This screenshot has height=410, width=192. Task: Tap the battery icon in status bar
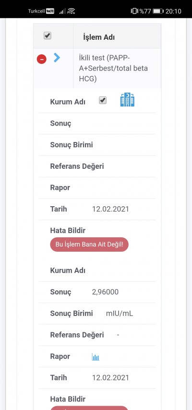[x=158, y=11]
